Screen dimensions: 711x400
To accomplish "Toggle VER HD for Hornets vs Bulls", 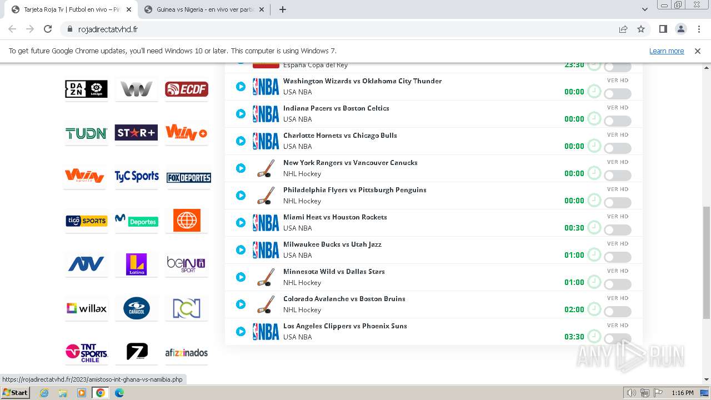I will point(618,148).
